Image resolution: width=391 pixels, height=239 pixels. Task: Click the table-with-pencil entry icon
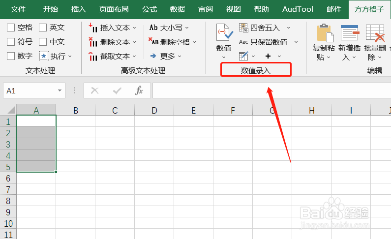point(243,56)
